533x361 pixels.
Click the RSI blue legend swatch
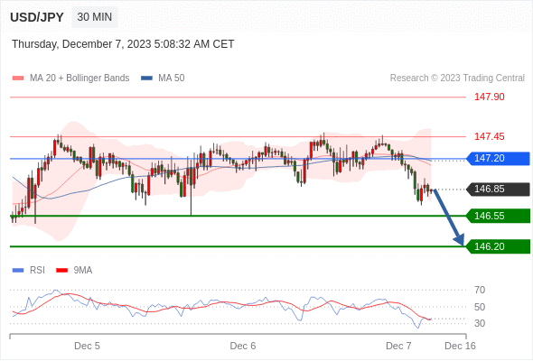tap(18, 271)
